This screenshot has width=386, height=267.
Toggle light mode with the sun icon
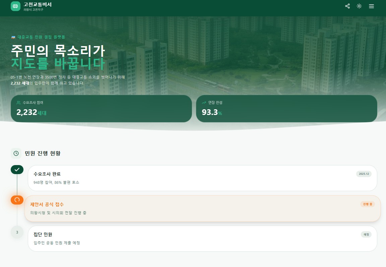tap(359, 6)
